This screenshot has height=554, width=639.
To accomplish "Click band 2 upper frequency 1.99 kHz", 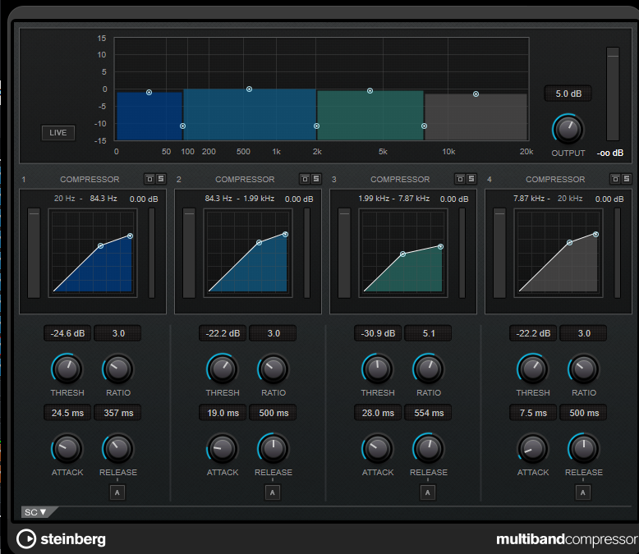I will click(x=259, y=199).
